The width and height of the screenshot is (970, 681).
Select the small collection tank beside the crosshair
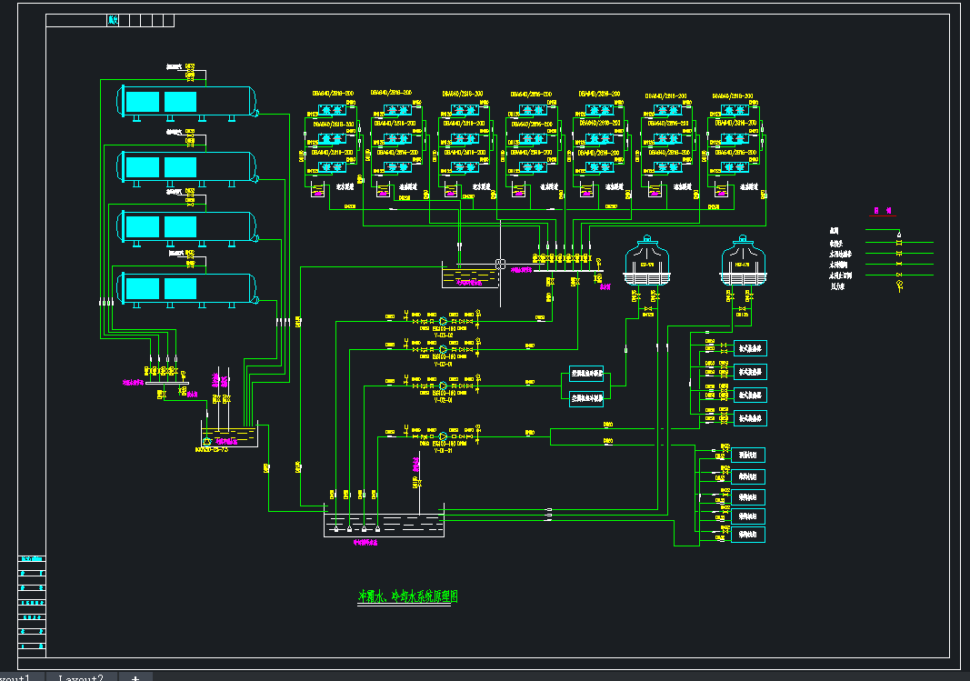point(470,275)
